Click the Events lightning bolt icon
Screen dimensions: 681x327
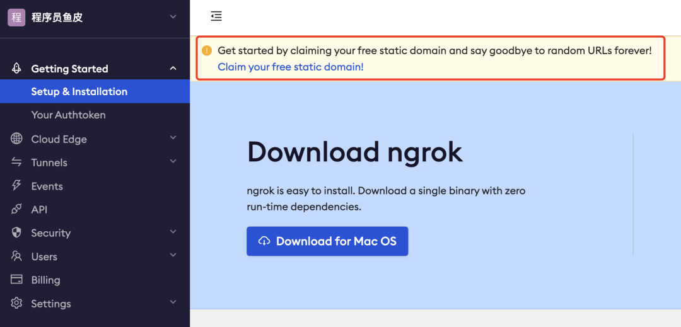[x=17, y=186]
